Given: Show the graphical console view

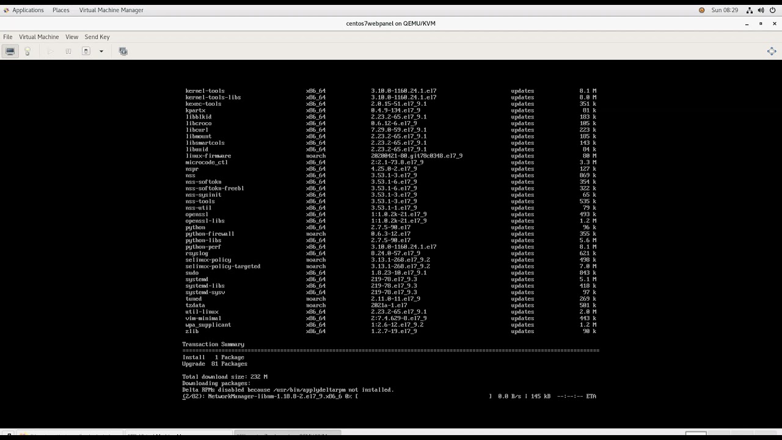Looking at the screenshot, I should pos(10,51).
